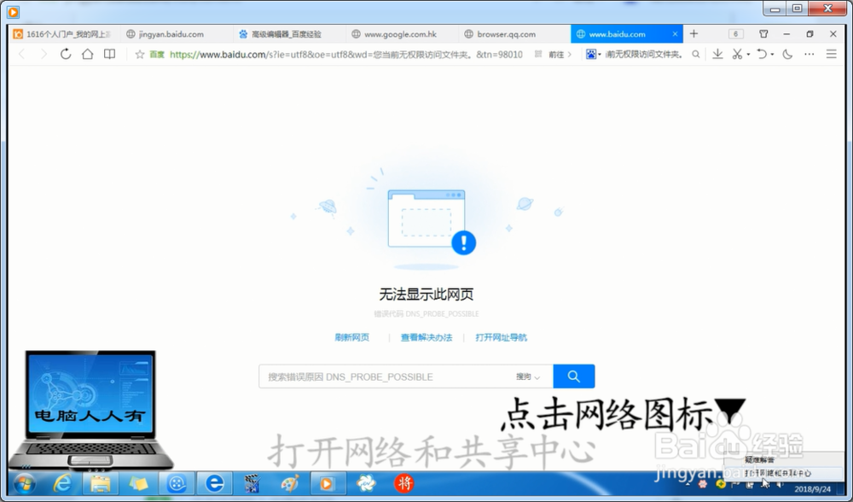The height and width of the screenshot is (502, 853).
Task: Go to the home page icon
Action: [87, 54]
